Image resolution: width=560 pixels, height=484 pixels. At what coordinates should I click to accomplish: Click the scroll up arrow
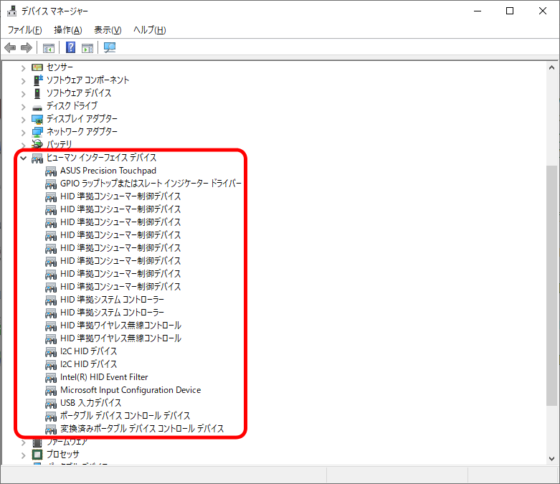click(552, 67)
